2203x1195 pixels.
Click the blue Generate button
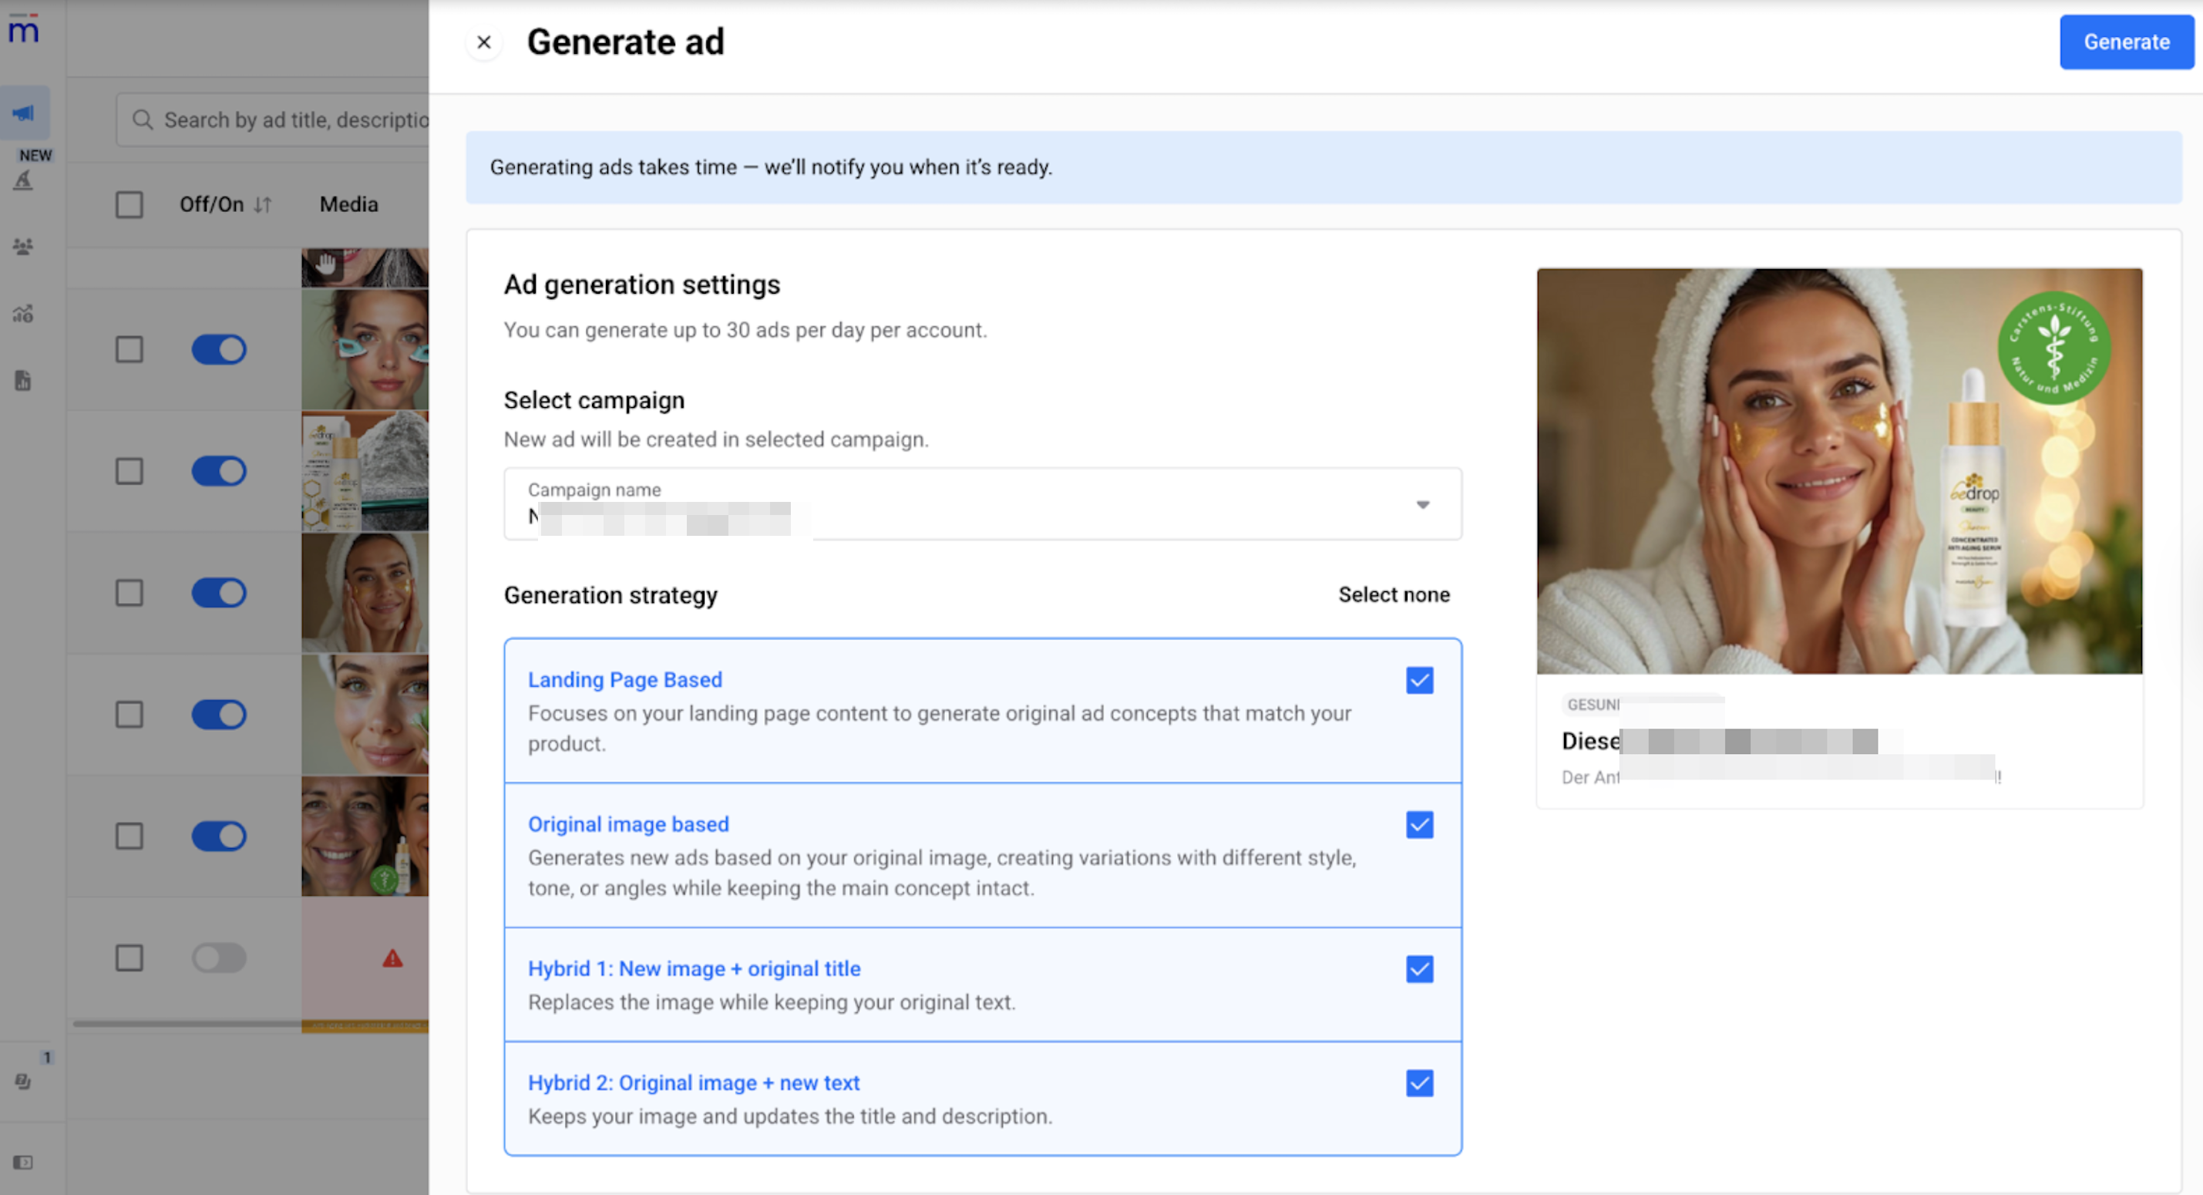[2125, 42]
